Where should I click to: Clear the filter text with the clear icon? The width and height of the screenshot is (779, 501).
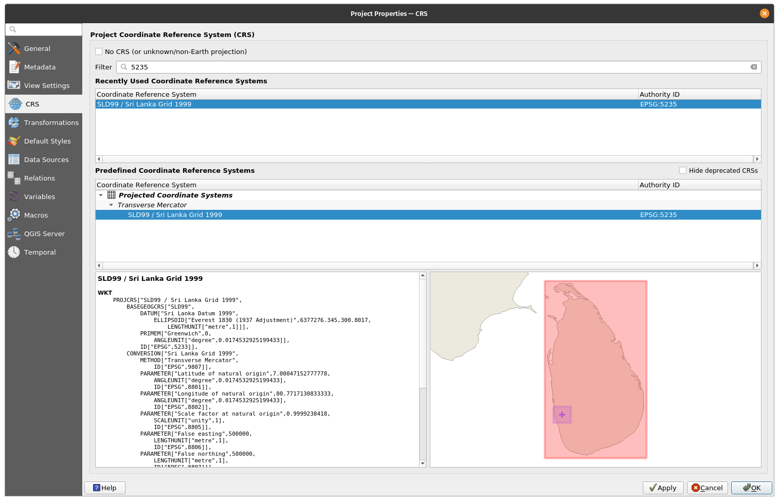754,67
